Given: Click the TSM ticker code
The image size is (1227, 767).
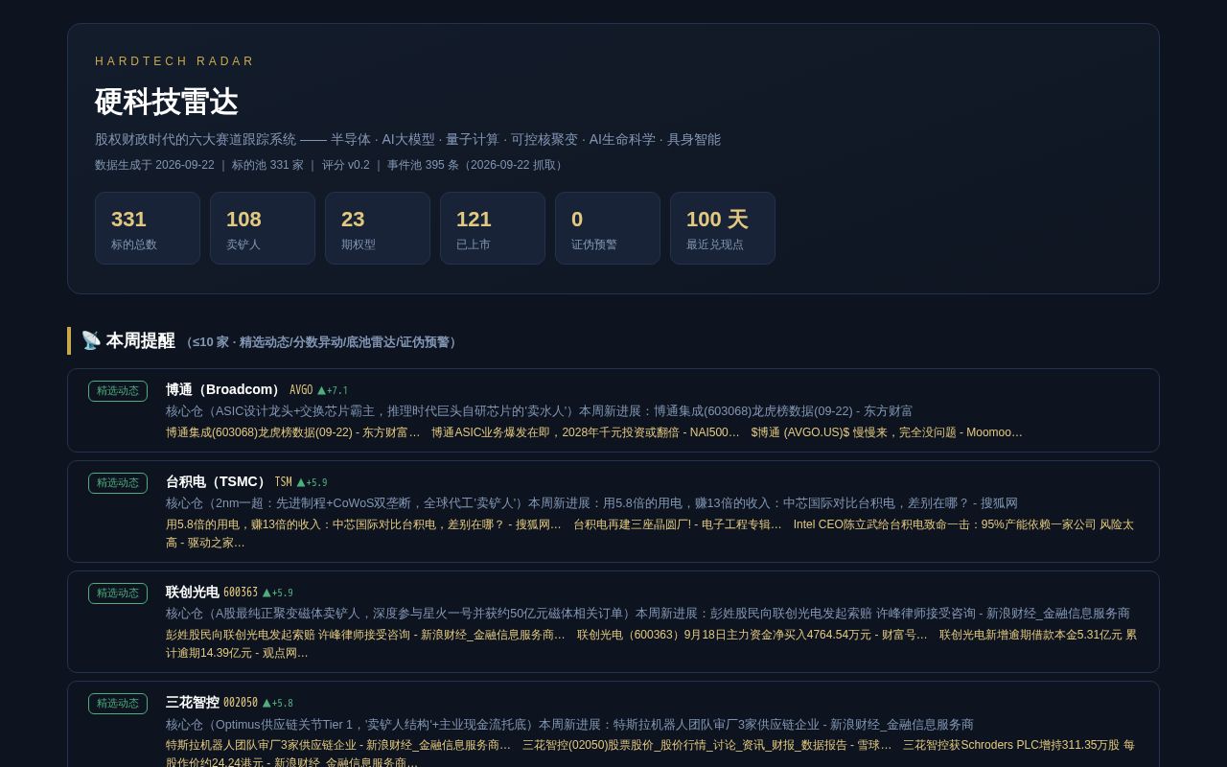Looking at the screenshot, I should (x=283, y=483).
